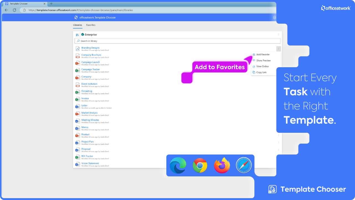
Task: Click the Excel icon beside Forcasting
Action: [78, 92]
